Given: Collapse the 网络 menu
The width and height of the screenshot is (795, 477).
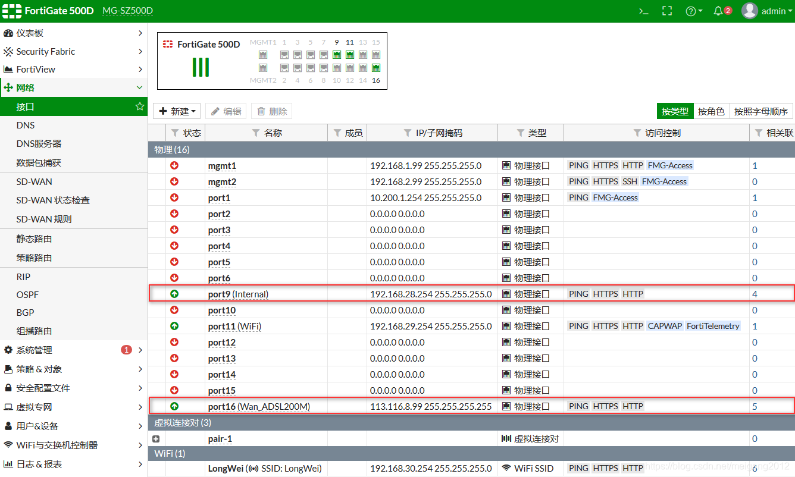Looking at the screenshot, I should pos(74,87).
